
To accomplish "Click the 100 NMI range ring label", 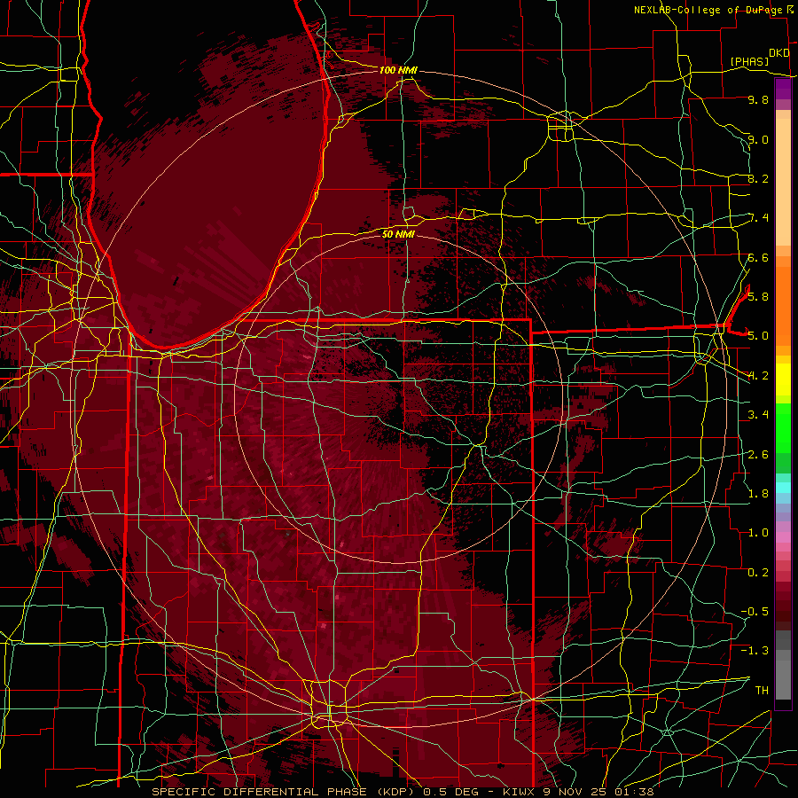I will coord(398,70).
